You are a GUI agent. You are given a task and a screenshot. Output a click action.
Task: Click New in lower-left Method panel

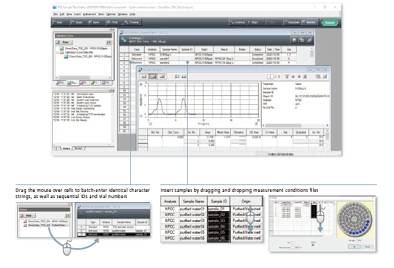click(27, 215)
